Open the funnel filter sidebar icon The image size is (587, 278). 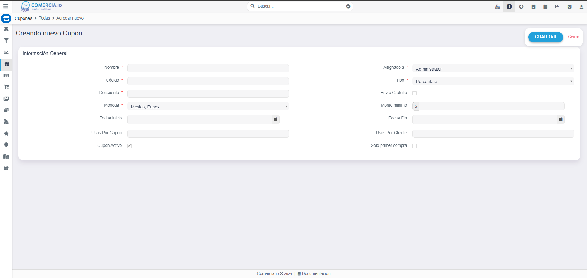pyautogui.click(x=6, y=41)
